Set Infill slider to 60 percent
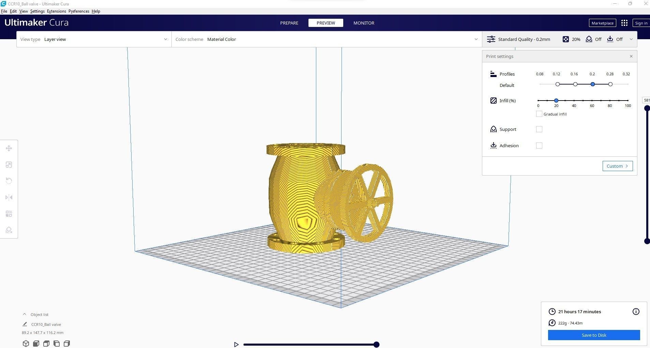 pyautogui.click(x=592, y=101)
